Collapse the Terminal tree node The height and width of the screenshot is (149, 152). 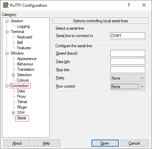point(7,32)
